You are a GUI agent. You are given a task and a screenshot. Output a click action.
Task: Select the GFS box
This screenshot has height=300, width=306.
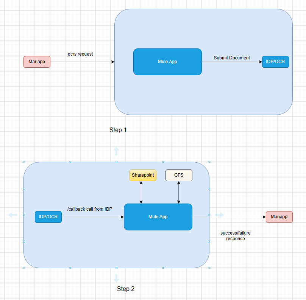(179, 175)
